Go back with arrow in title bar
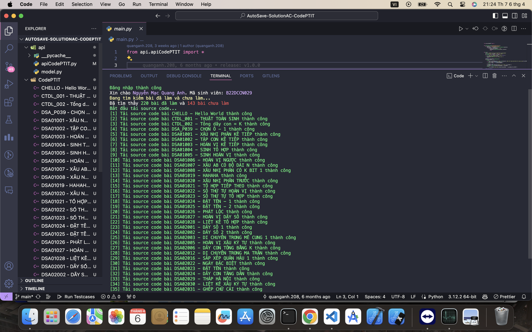This screenshot has width=532, height=332. [158, 16]
